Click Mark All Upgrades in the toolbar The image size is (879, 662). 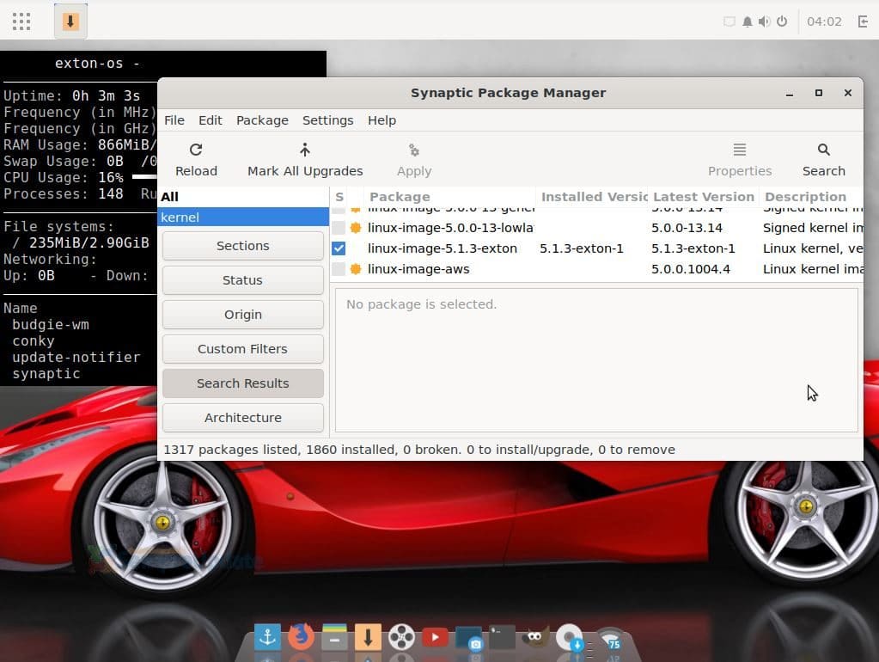[x=305, y=160]
